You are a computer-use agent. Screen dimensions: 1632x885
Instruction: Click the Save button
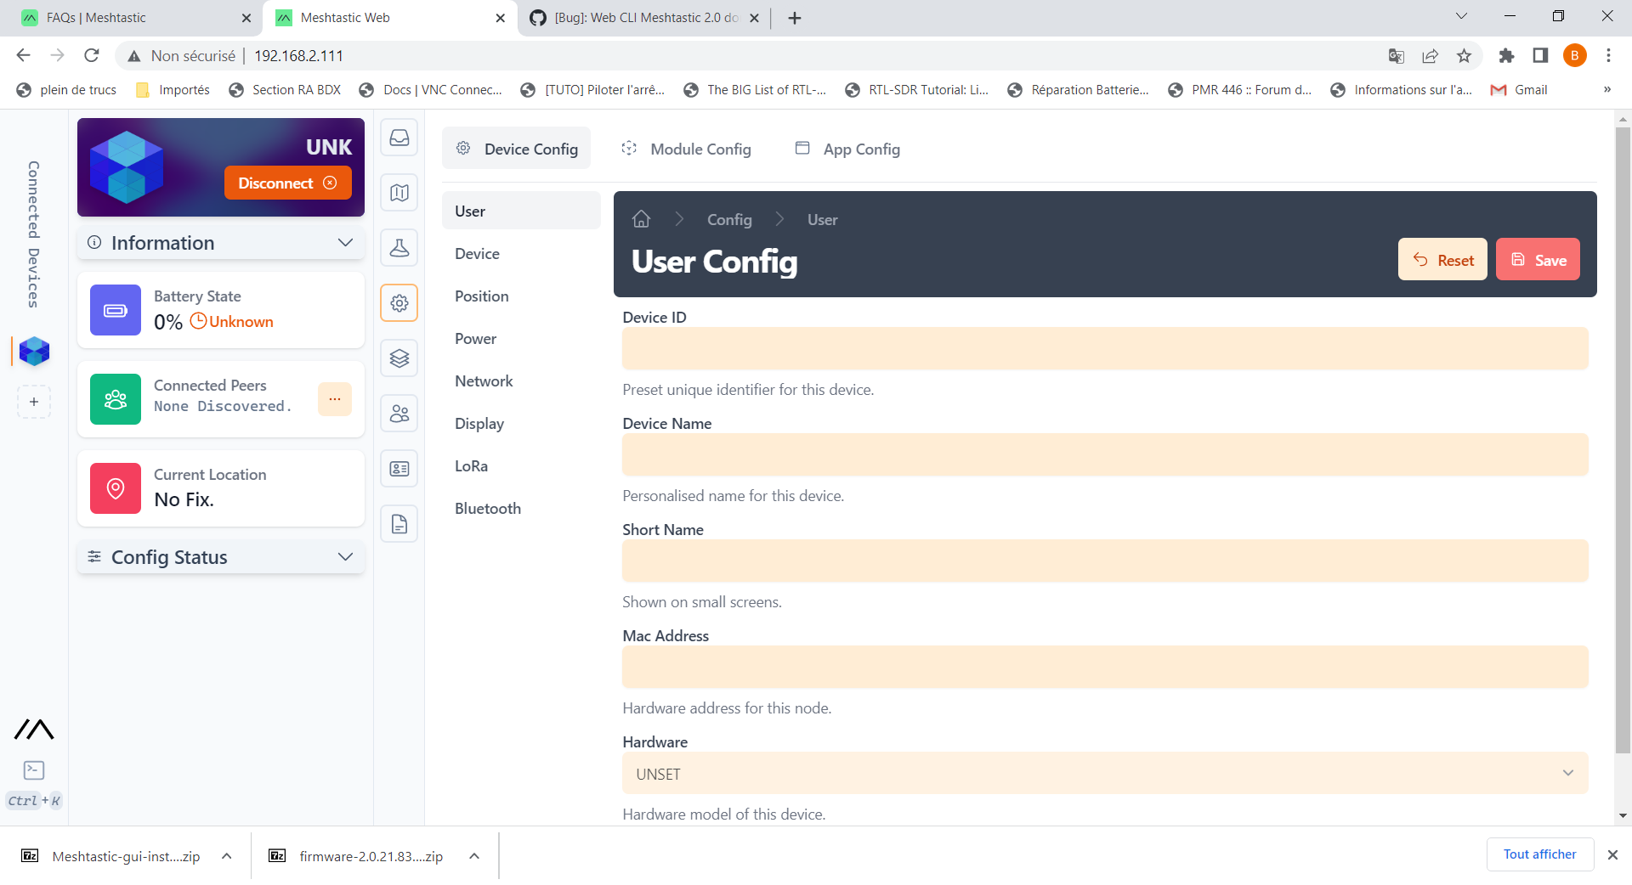tap(1538, 260)
